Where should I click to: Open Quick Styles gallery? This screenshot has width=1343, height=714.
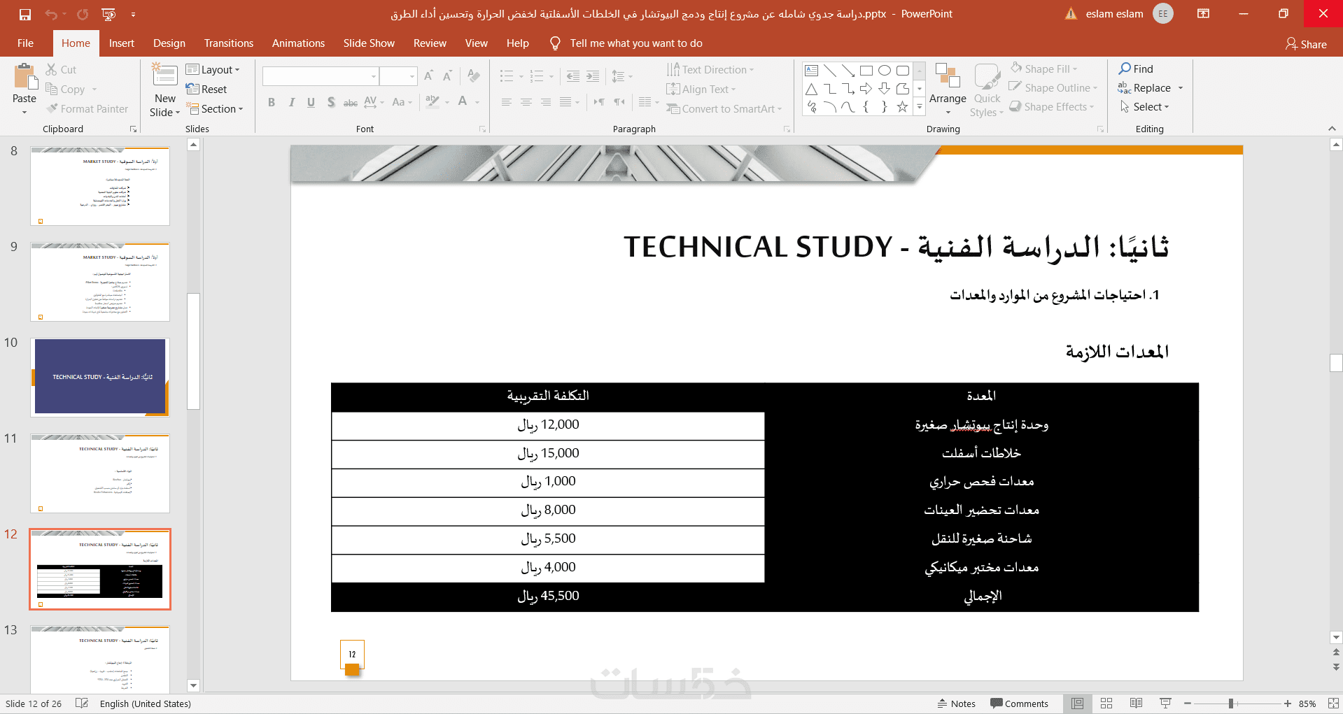[x=987, y=90]
